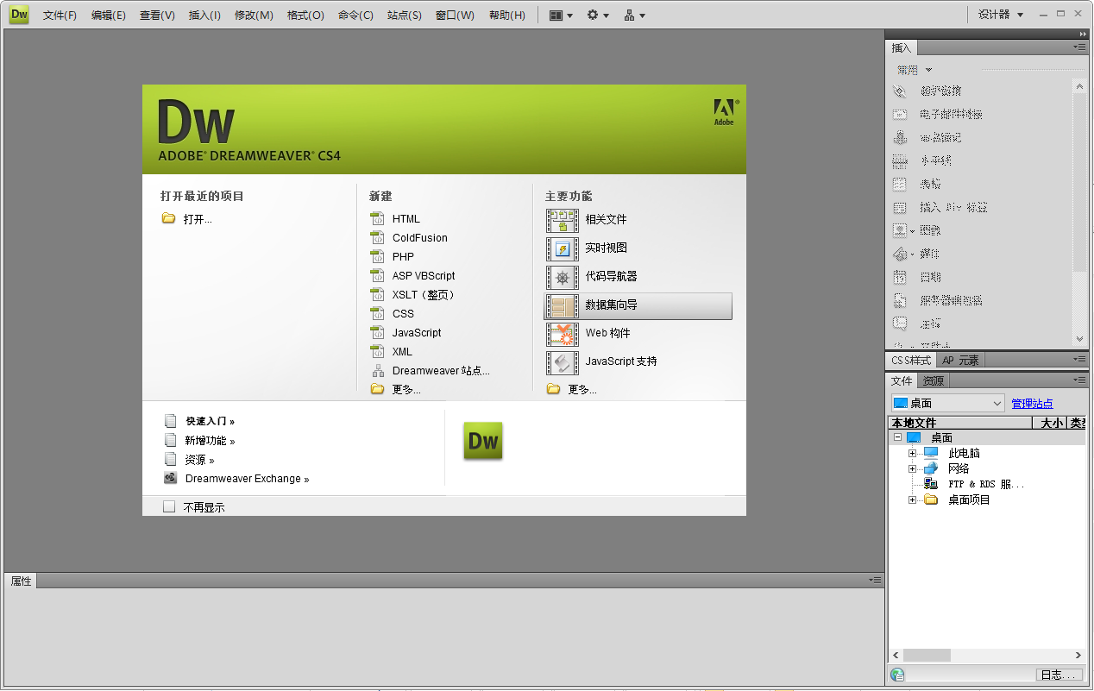
Task: Open the 快速入门 link
Action: pyautogui.click(x=210, y=422)
